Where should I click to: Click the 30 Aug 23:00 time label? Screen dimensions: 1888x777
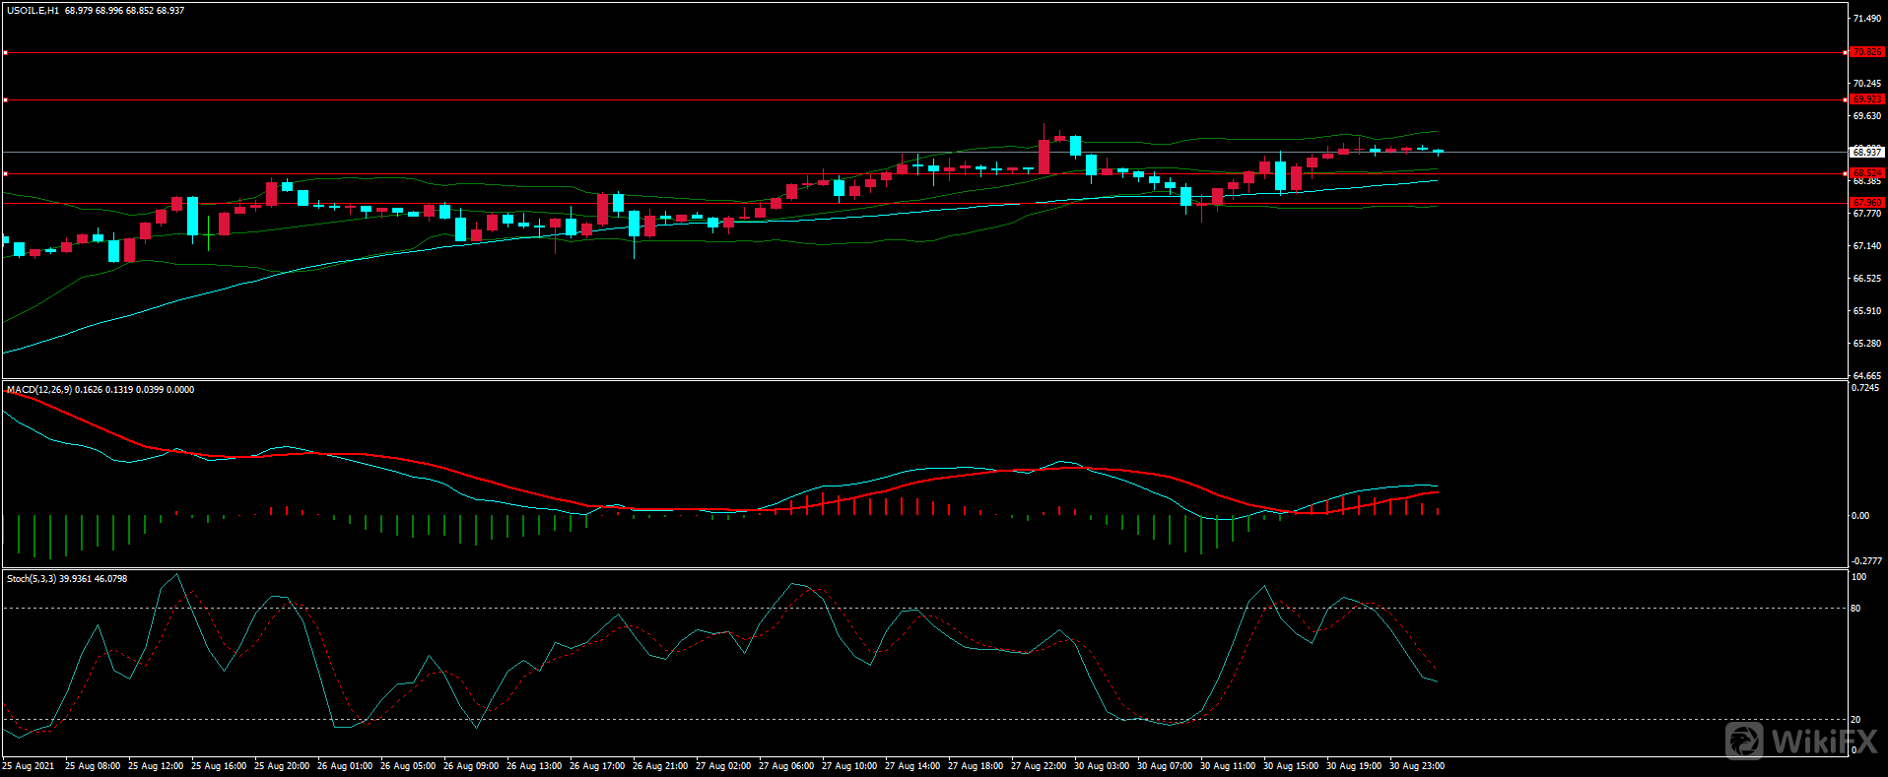[1416, 766]
